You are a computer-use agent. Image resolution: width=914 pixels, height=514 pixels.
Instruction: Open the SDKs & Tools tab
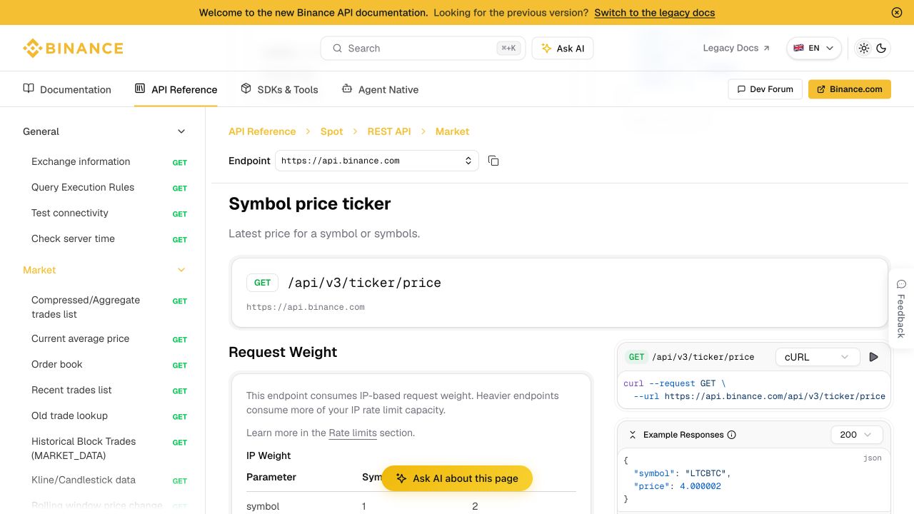coord(279,89)
